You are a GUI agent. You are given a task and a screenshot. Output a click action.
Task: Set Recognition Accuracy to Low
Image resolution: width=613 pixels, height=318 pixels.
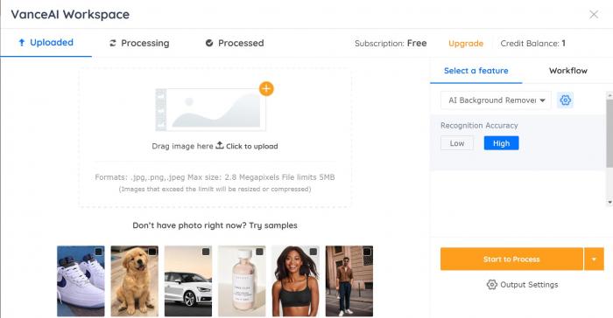[x=457, y=143]
